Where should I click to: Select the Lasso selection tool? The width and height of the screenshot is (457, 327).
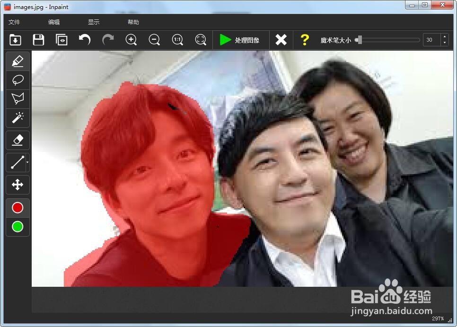17,80
